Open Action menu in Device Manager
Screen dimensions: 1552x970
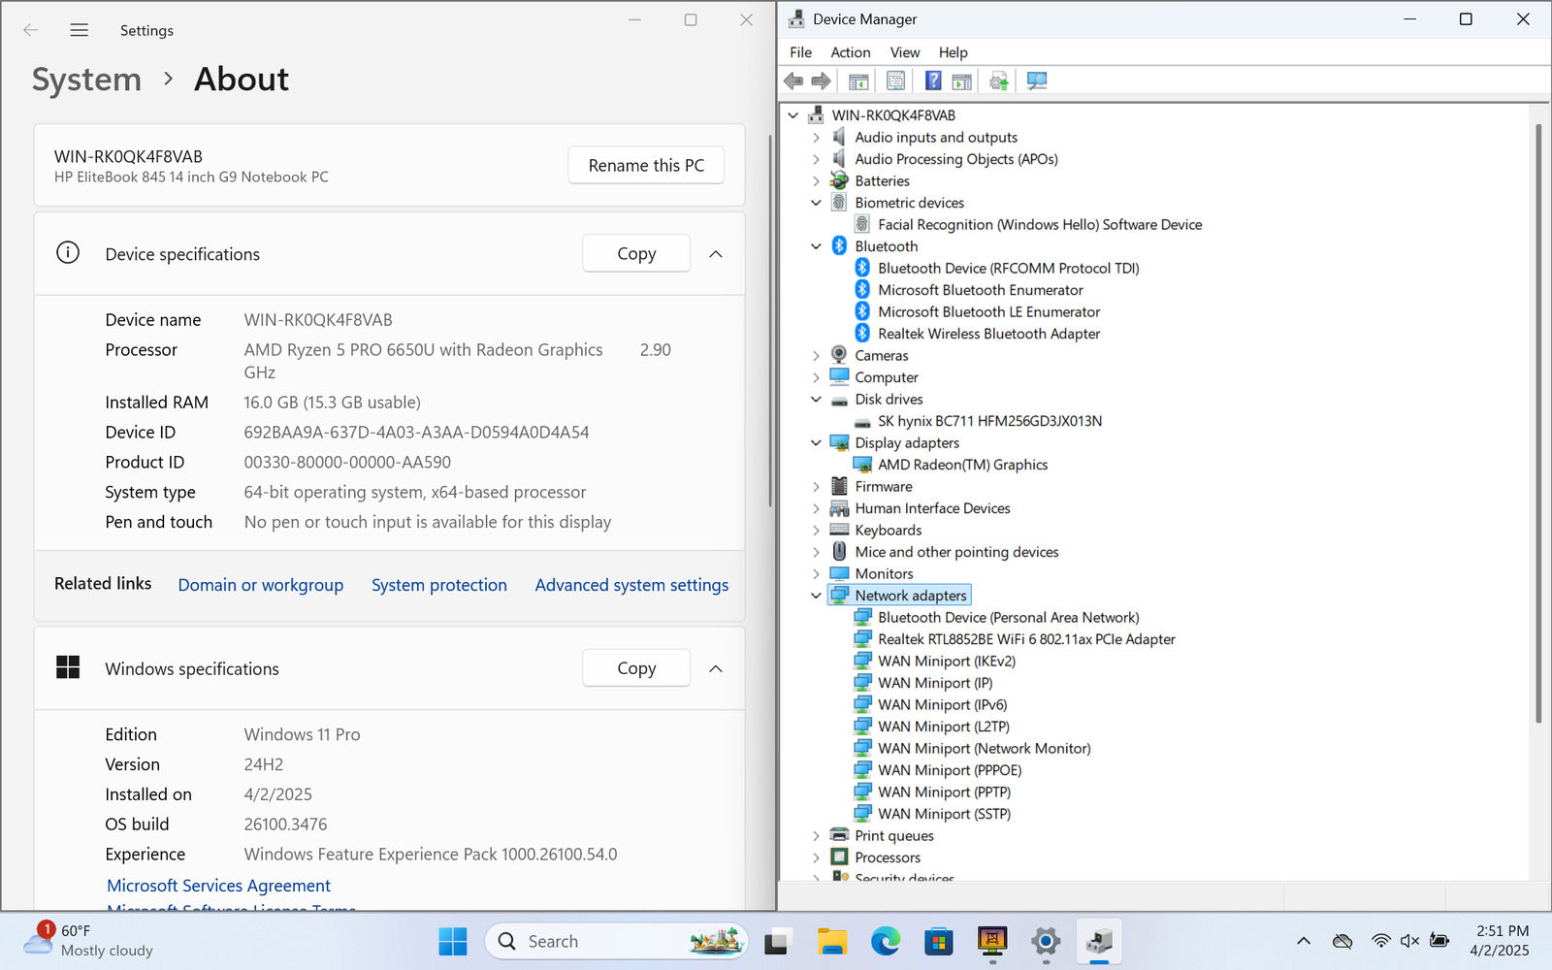850,52
